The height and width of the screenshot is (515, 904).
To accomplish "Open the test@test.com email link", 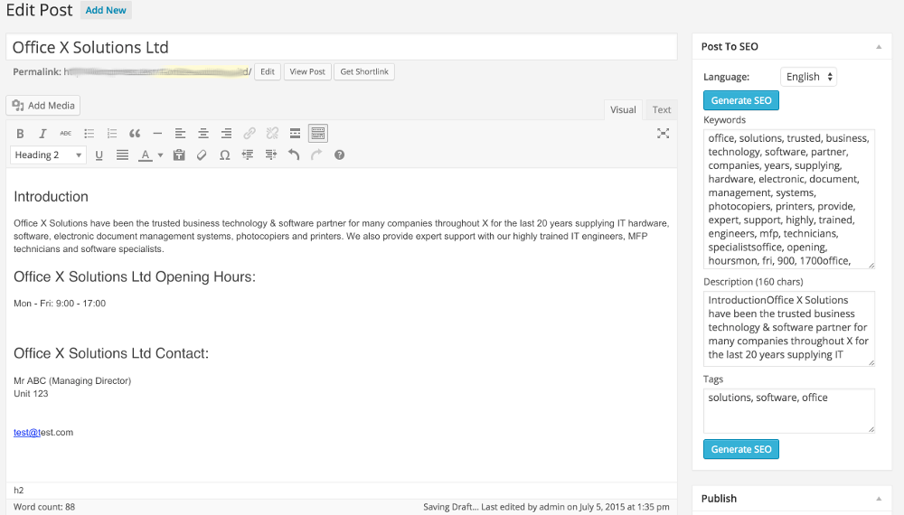I will tap(43, 433).
